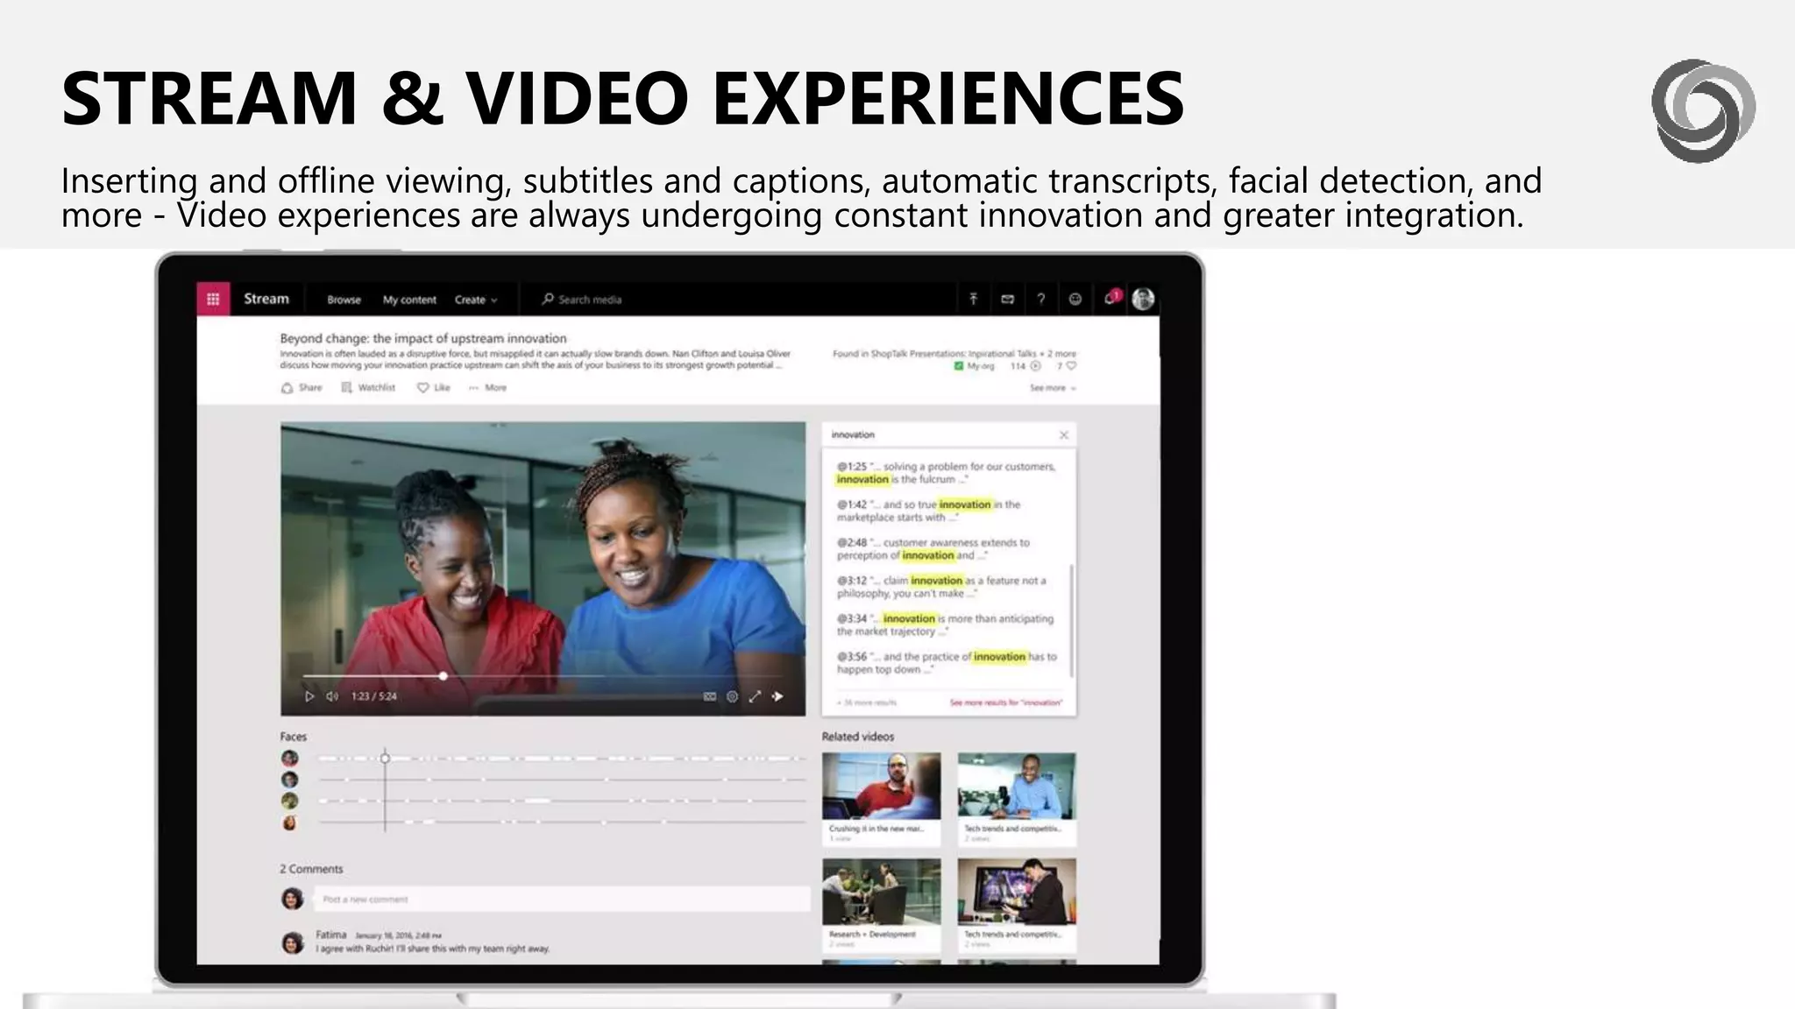1795x1009 pixels.
Task: Open video player settings gear
Action: pyautogui.click(x=732, y=696)
